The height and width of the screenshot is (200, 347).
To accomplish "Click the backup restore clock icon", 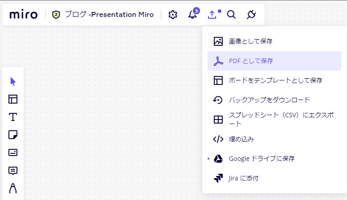I will pyautogui.click(x=218, y=100).
